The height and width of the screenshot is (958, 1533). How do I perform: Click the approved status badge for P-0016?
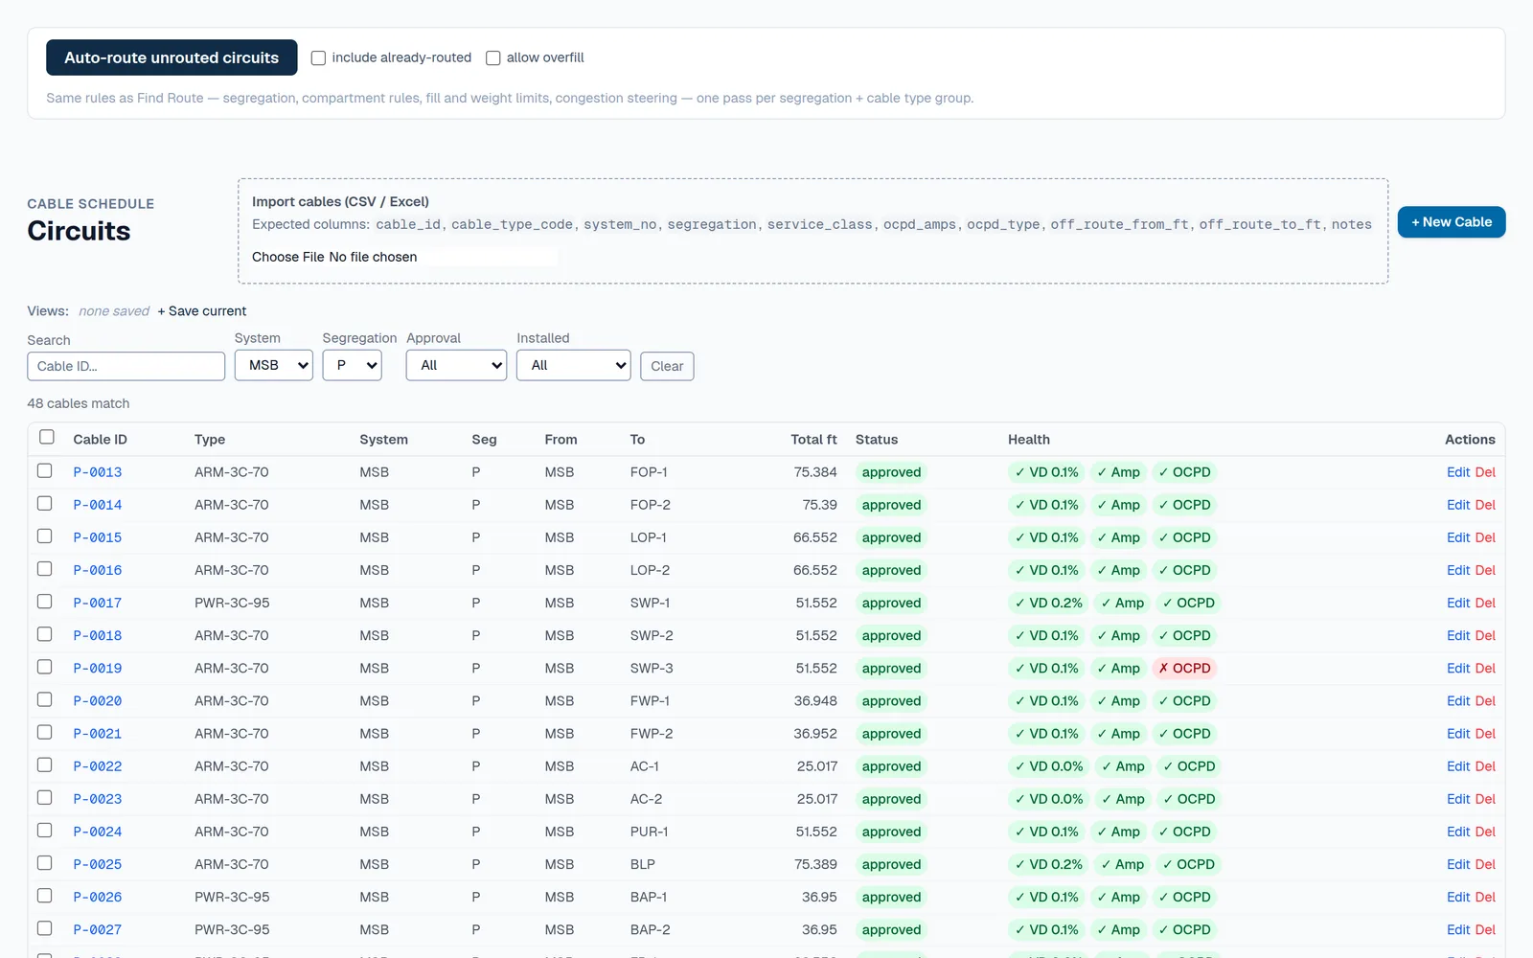click(891, 570)
